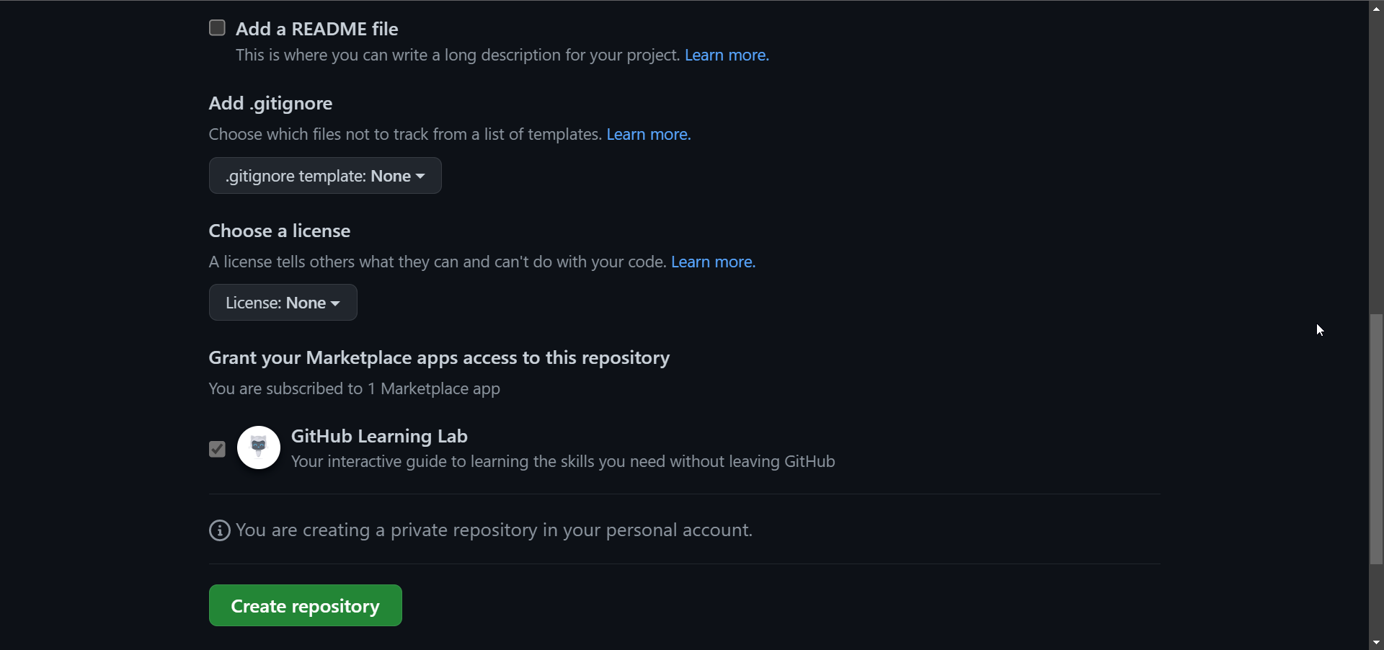Uncheck the GitHub Learning Lab checkbox
Image resolution: width=1384 pixels, height=650 pixels.
click(217, 450)
